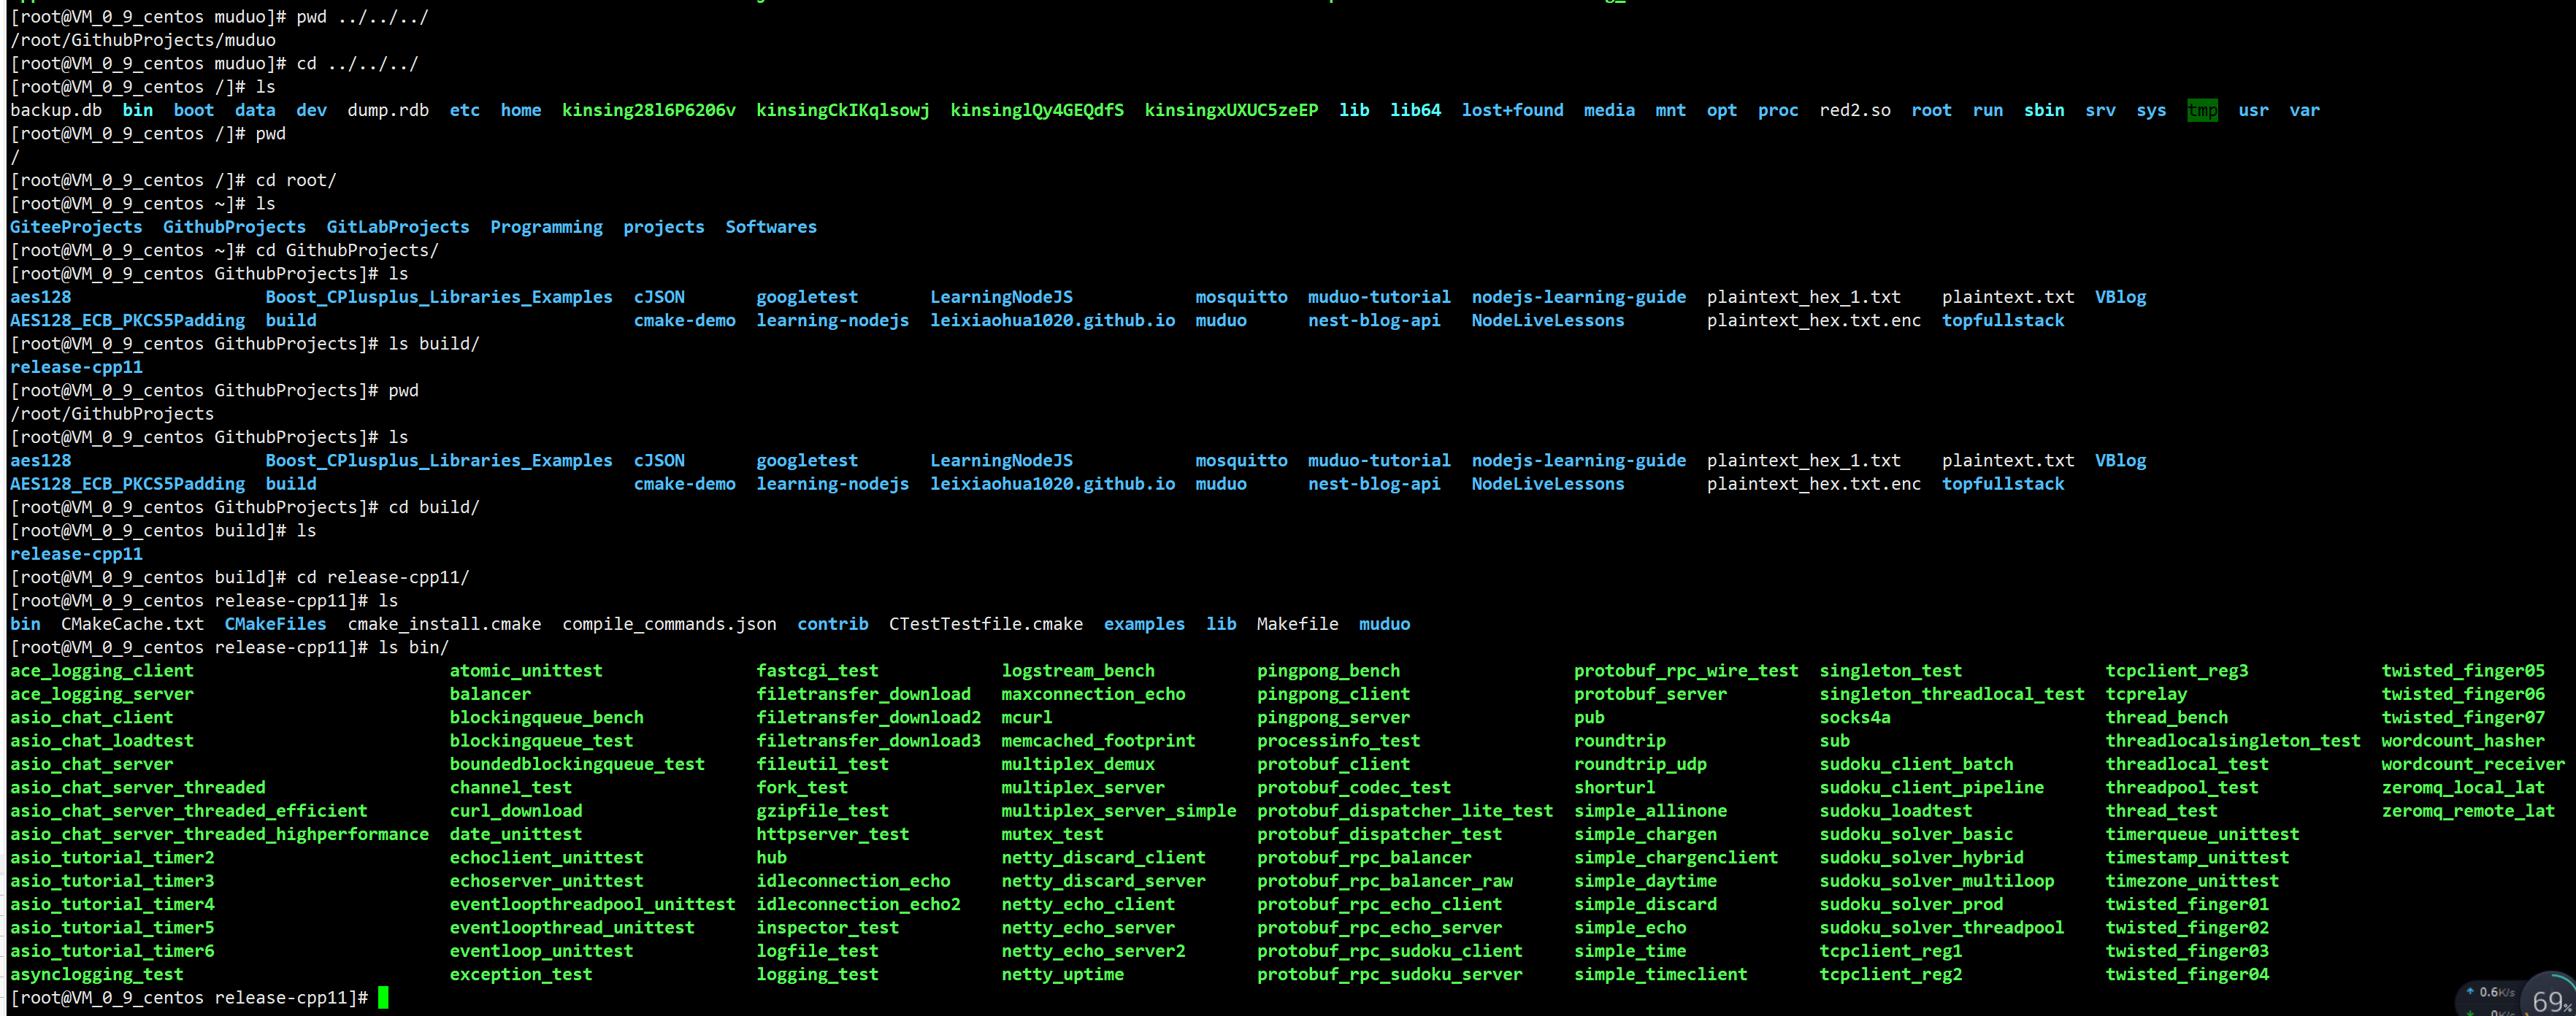Select the asynclogging_test executable name
The image size is (2576, 1016).
coord(96,974)
